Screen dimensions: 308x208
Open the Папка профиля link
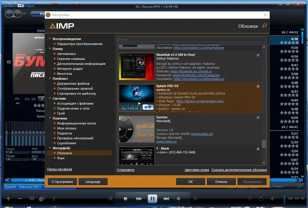tap(60, 169)
